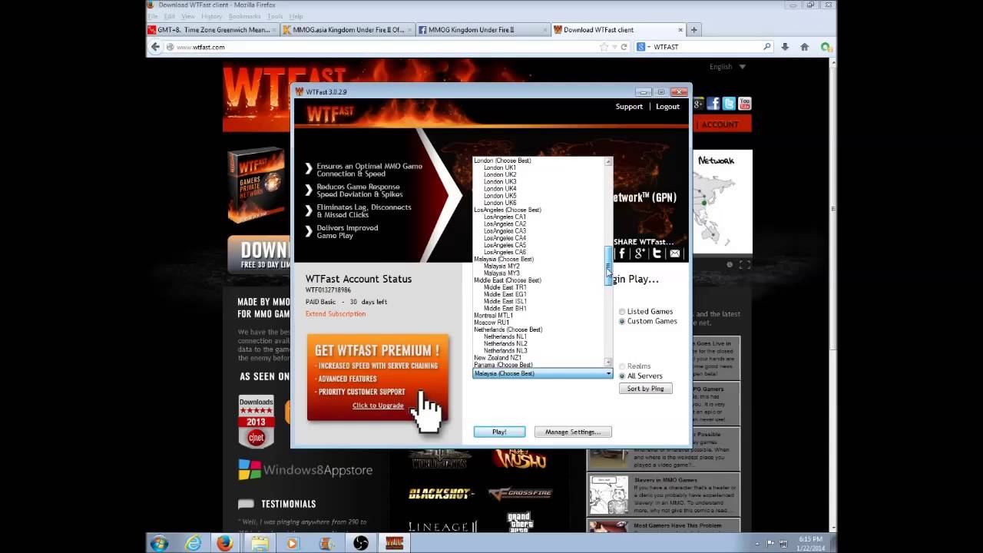Screen dimensions: 983x553
Task: Click Firefox back arrow button
Action: [x=155, y=47]
